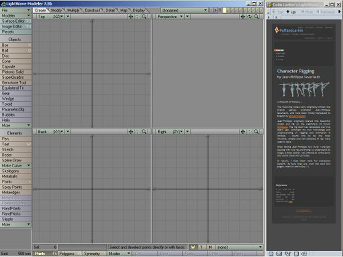Select the Skelegons tool
The height and width of the screenshot is (257, 343).
pos(16,171)
